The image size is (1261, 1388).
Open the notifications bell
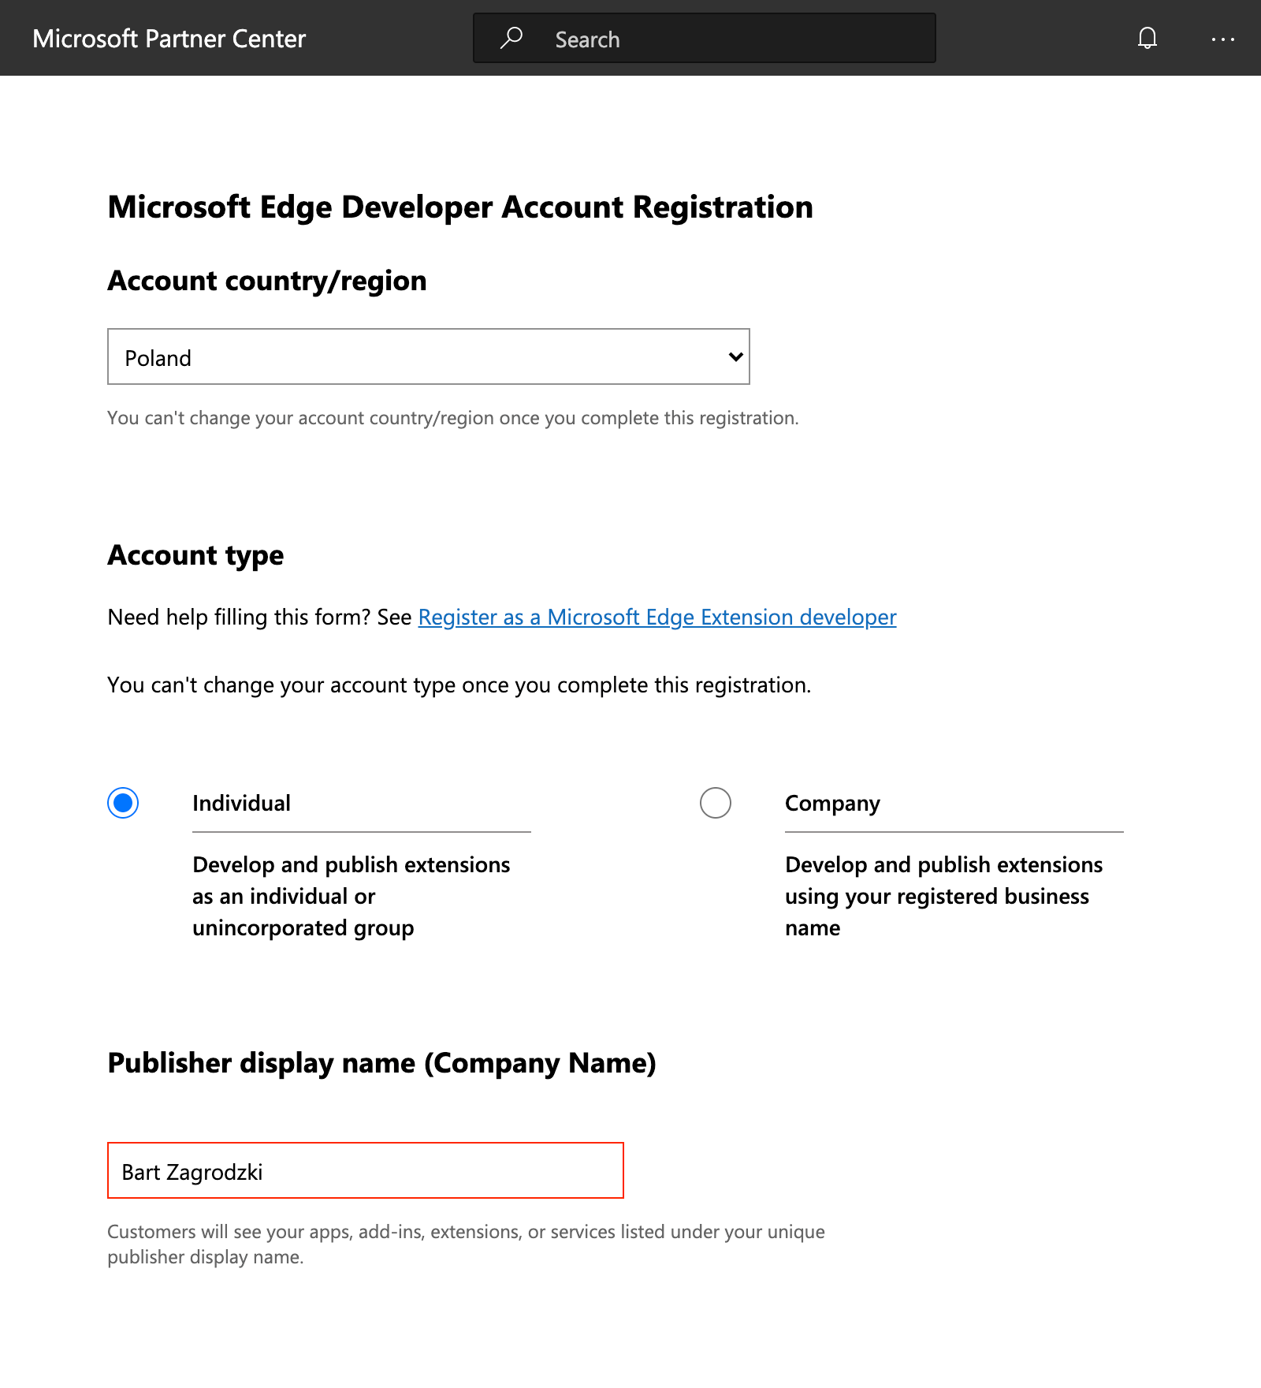(x=1148, y=38)
